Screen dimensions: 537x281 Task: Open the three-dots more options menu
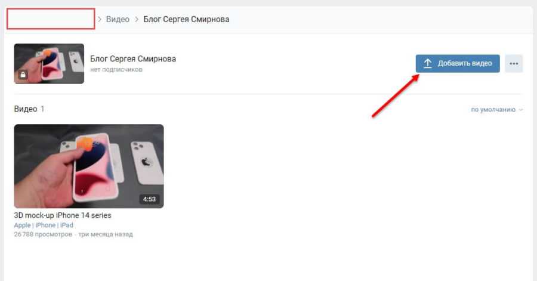(x=514, y=64)
